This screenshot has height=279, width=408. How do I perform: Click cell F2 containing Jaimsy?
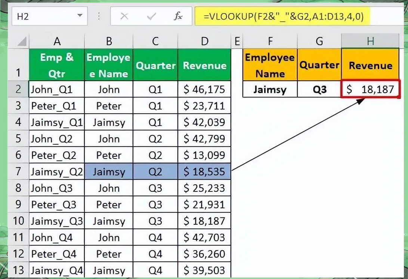pos(269,89)
